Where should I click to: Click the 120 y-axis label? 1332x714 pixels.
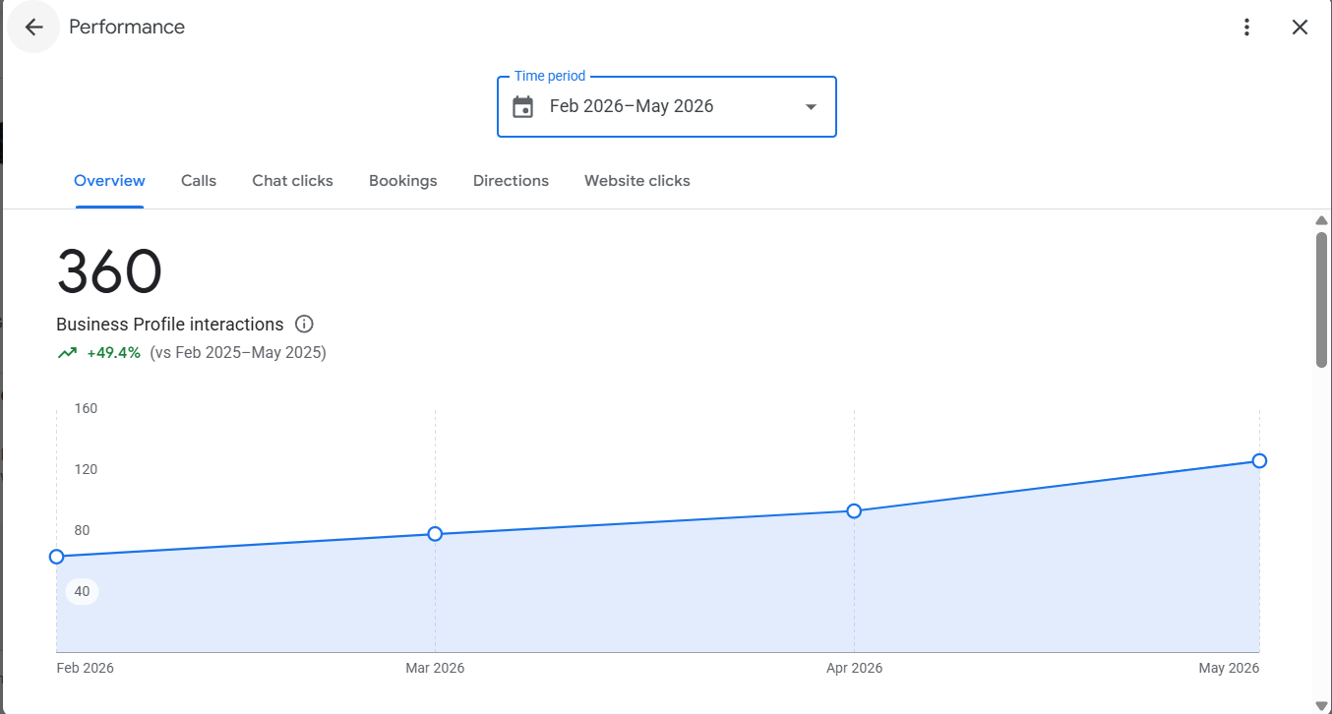tap(86, 469)
